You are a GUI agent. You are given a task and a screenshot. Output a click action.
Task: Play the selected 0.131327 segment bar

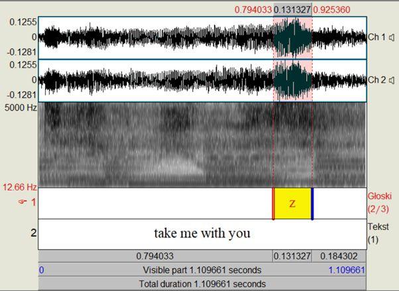(292, 256)
